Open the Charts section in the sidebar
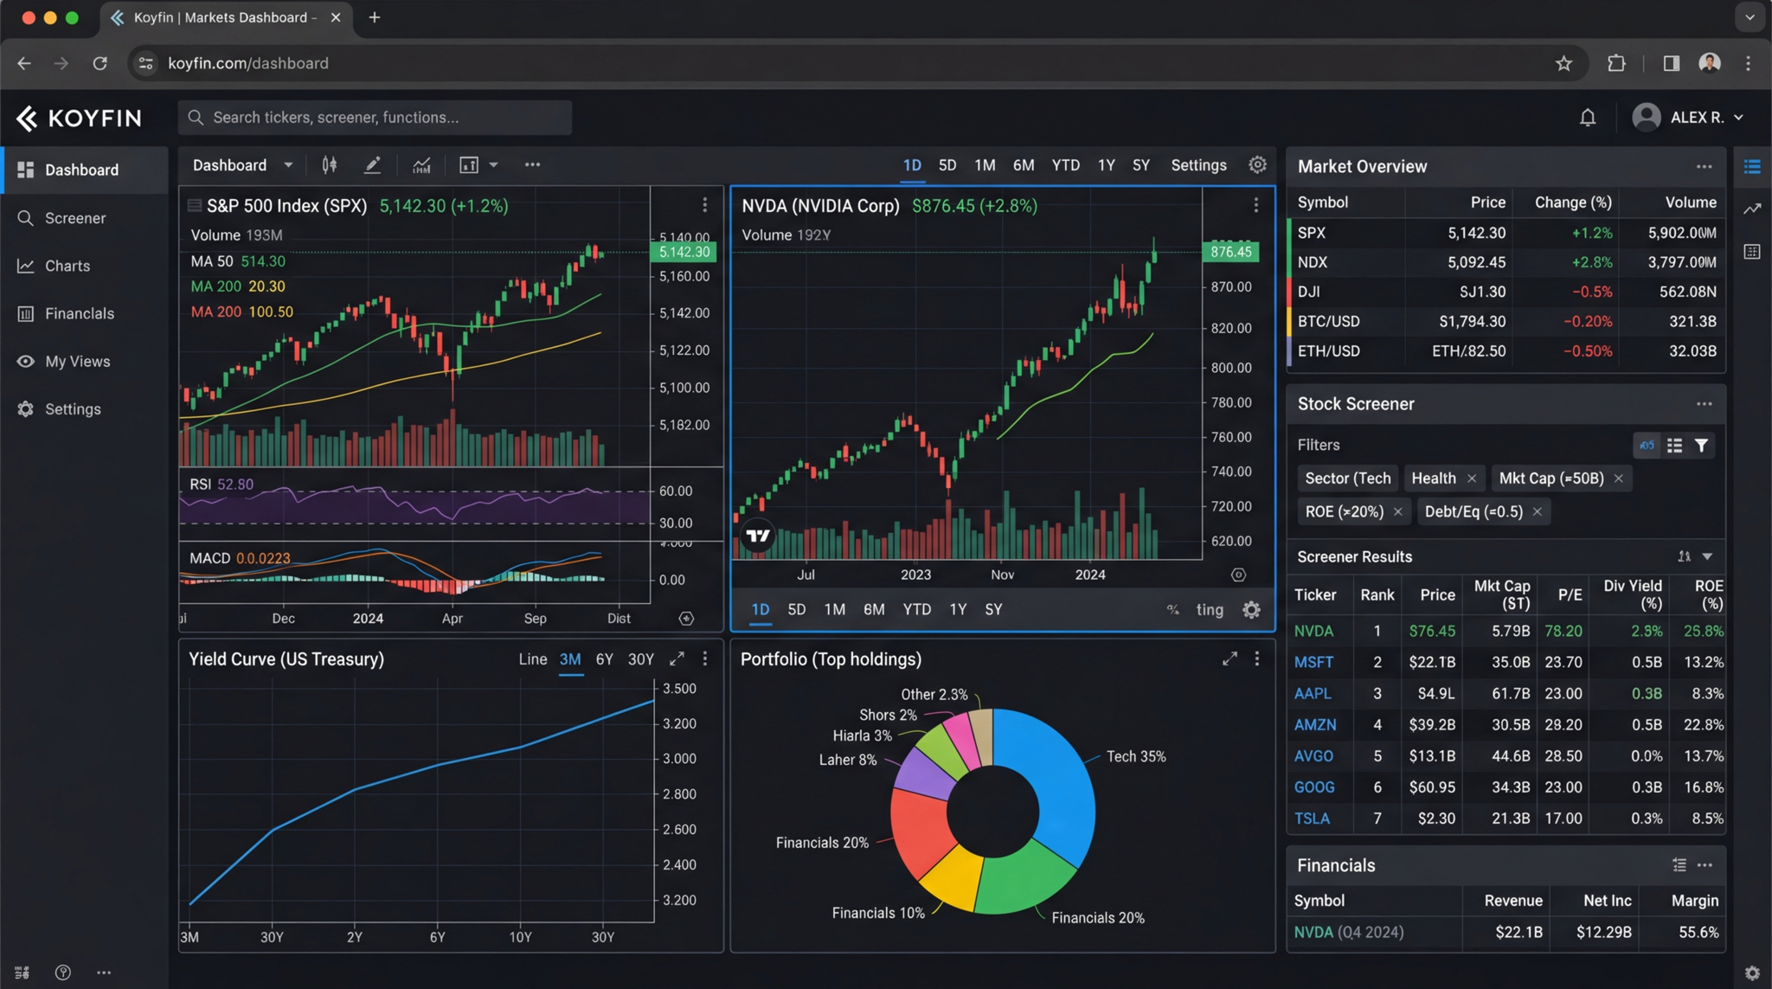The width and height of the screenshot is (1772, 989). click(x=67, y=266)
